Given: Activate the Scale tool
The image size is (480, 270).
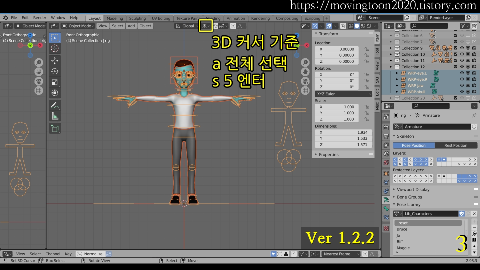Looking at the screenshot, I should click(55, 82).
